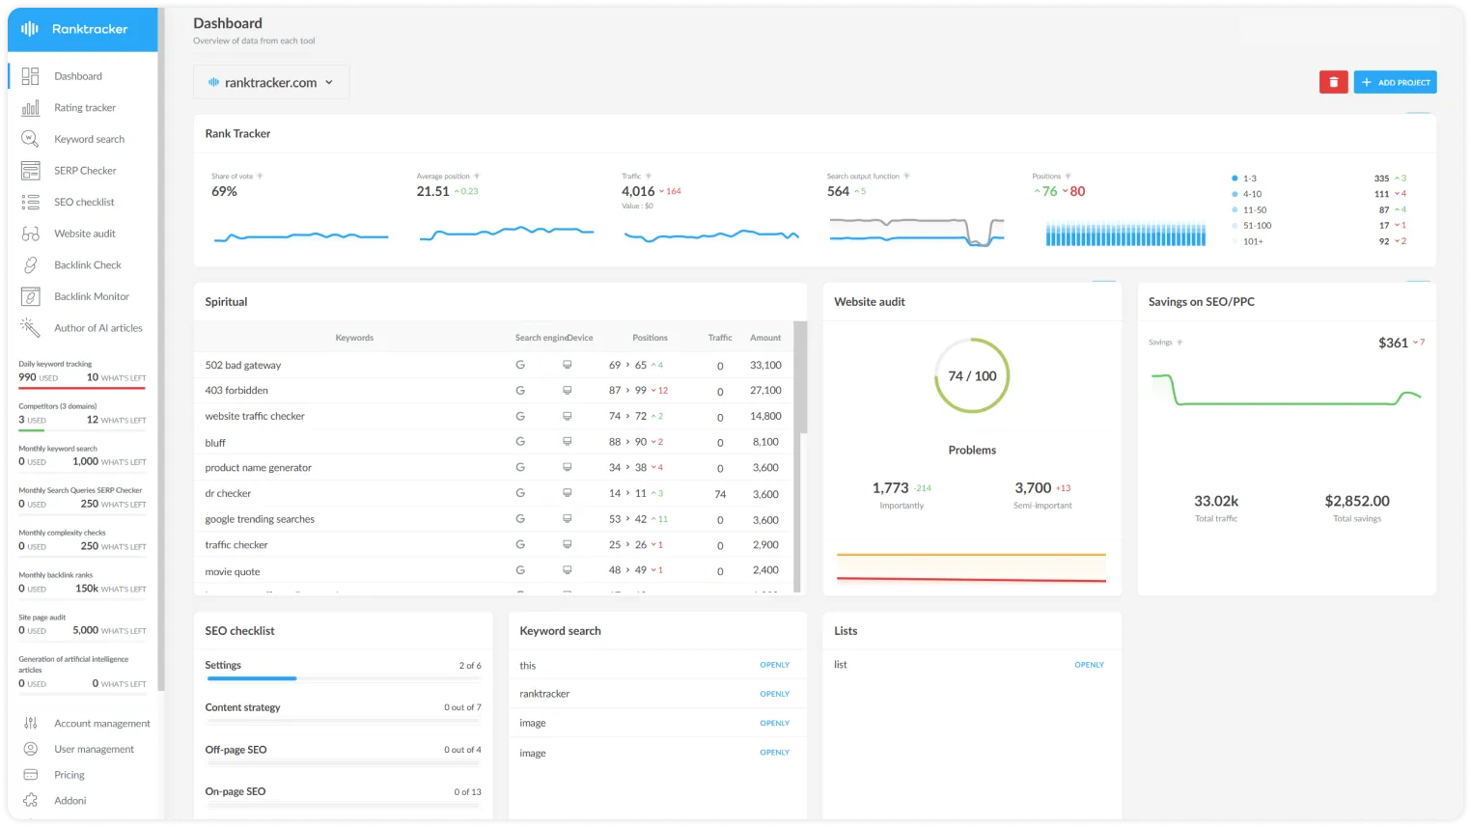
Task: Select the 'website traffic checker' keyword
Action: (x=255, y=417)
